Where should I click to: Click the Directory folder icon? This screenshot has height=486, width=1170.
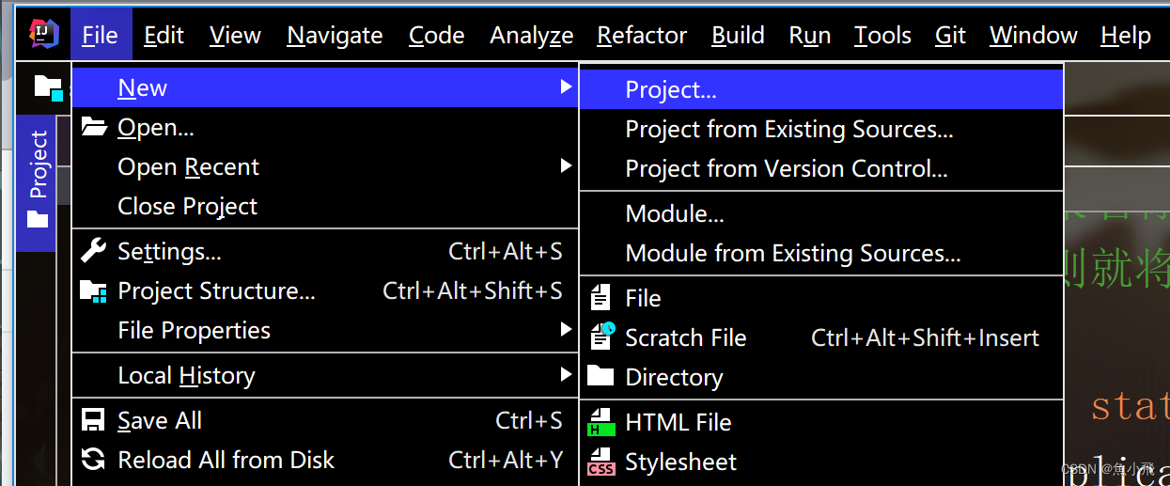[x=601, y=377]
